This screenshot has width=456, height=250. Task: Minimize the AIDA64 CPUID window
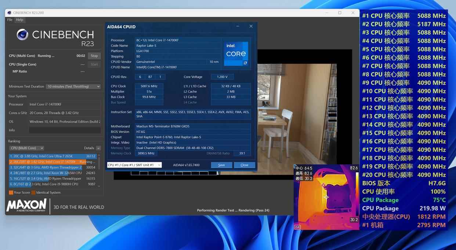tap(238, 26)
